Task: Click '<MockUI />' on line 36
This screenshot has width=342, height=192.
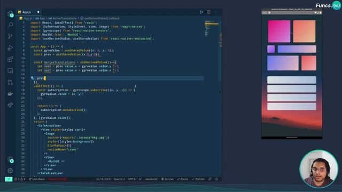Action: pos(56,161)
